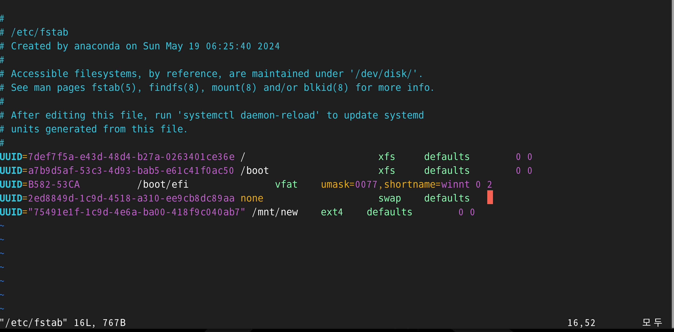Viewport: 674px width, 332px height.
Task: Click umask=0077 option text
Action: tap(349, 185)
